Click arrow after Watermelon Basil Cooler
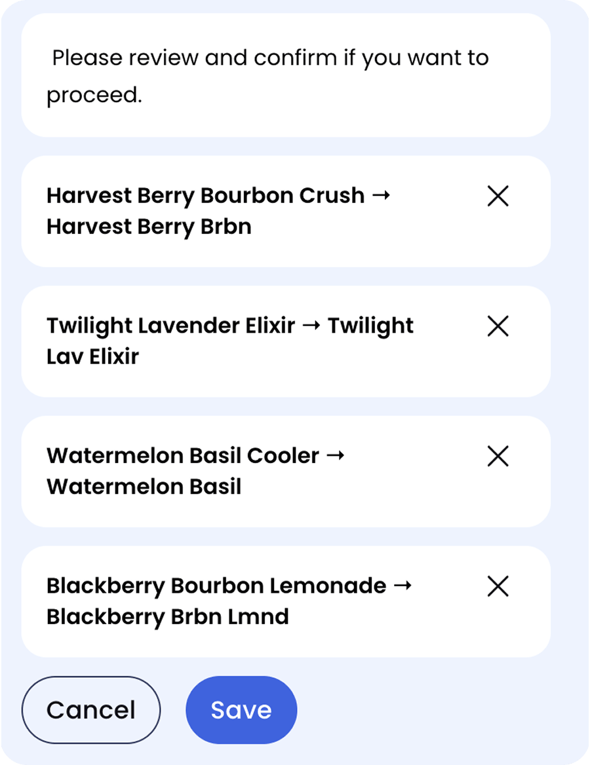 (x=335, y=456)
